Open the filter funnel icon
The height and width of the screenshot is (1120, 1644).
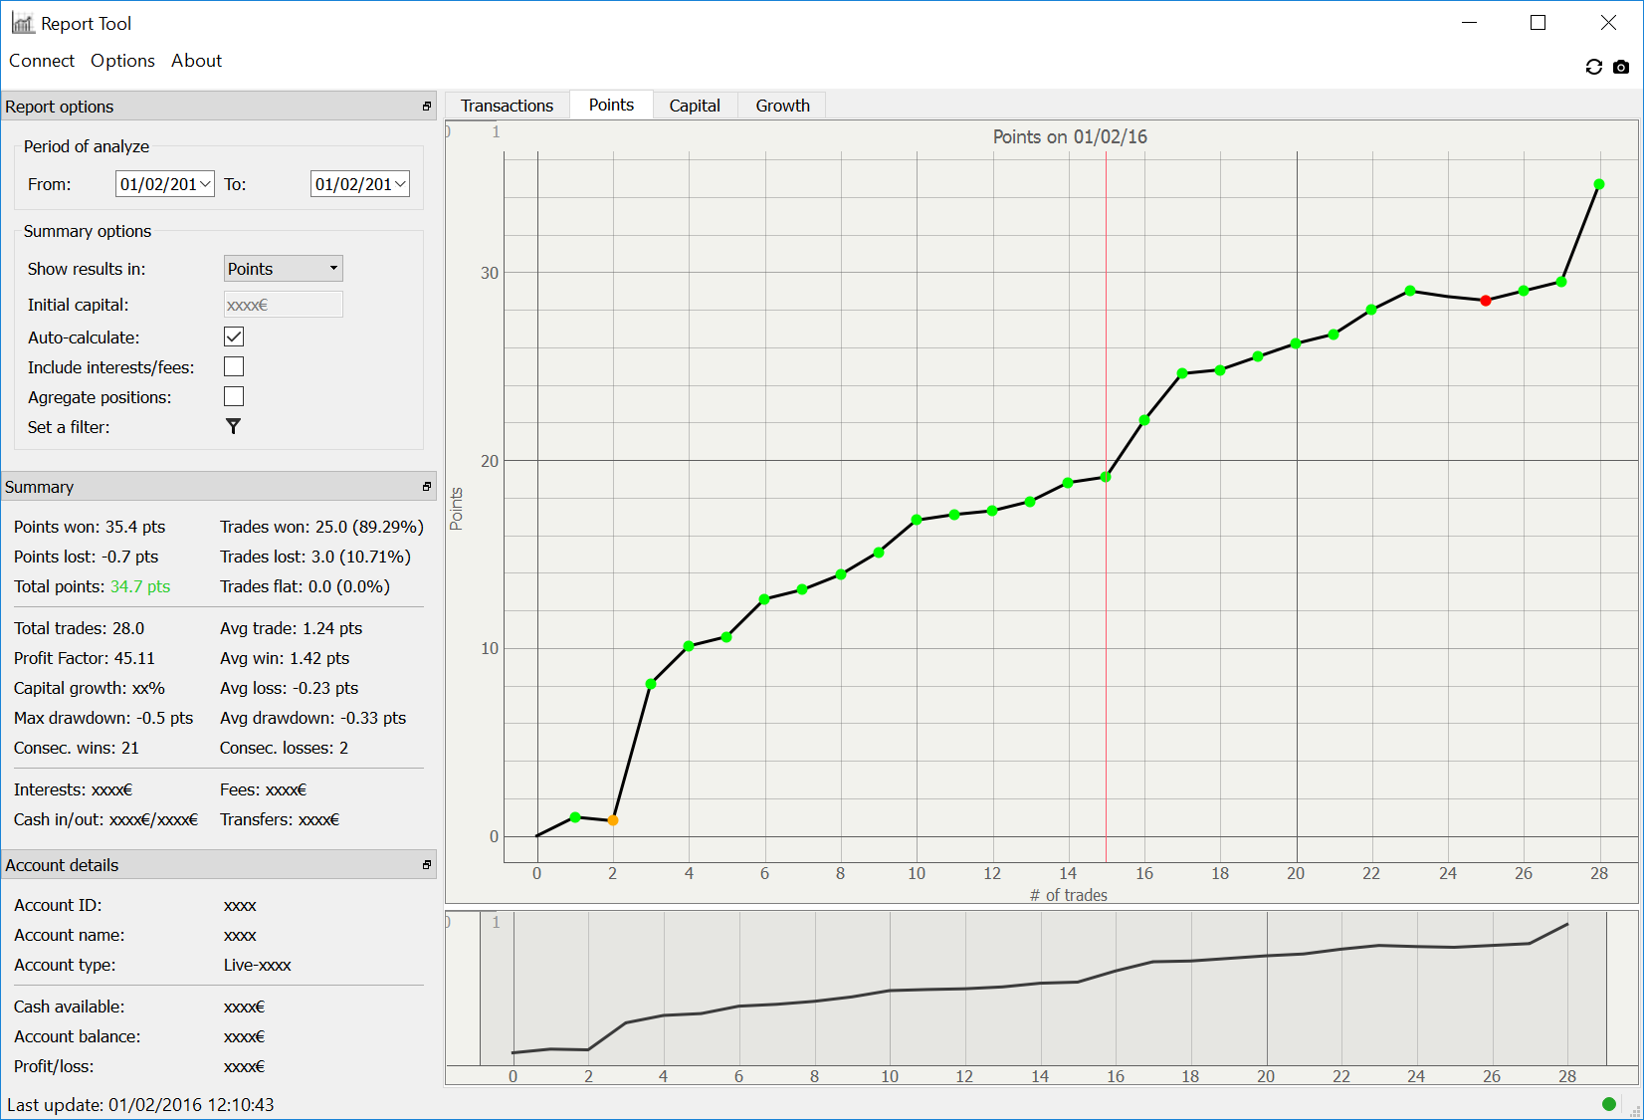point(233,427)
